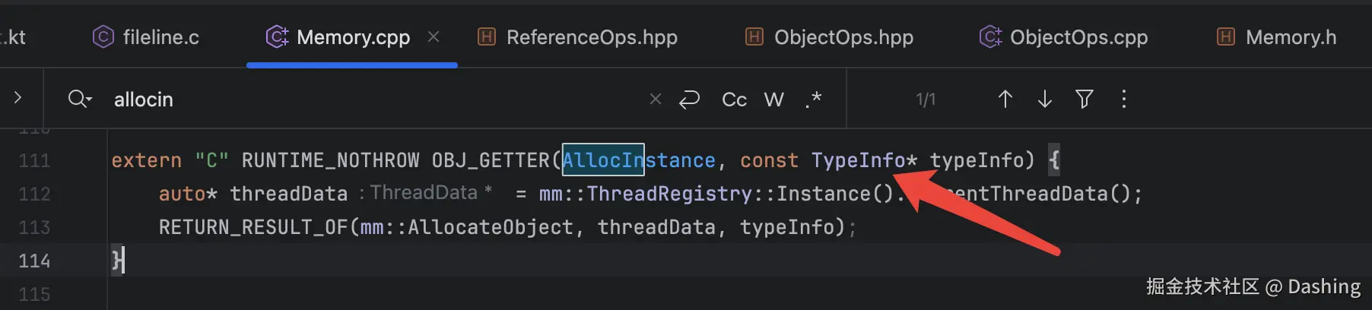Go to previous search occurrence
This screenshot has width=1372, height=310.
click(1005, 99)
